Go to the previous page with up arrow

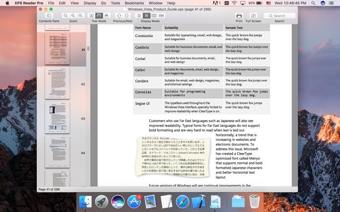pyautogui.click(x=119, y=16)
